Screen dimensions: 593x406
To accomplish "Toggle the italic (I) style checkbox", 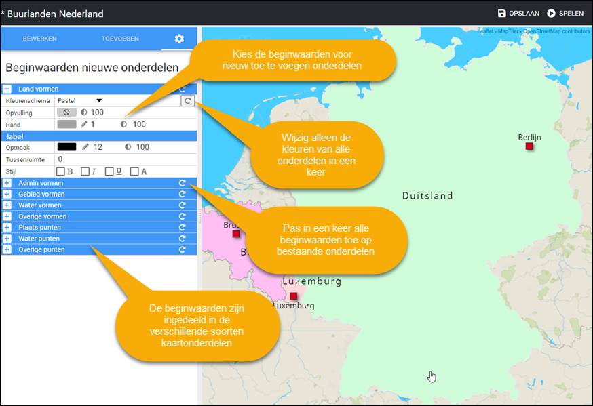I will click(85, 171).
